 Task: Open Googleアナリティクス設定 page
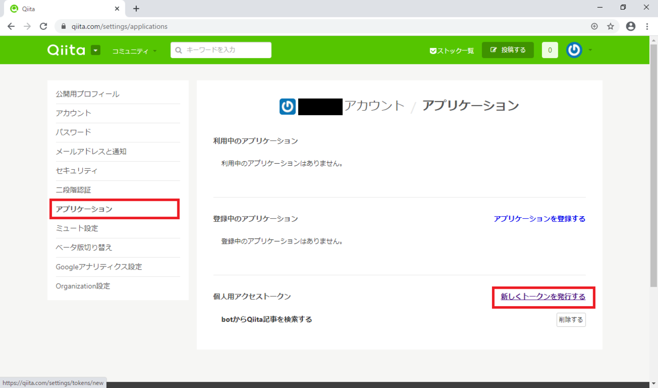(99, 267)
